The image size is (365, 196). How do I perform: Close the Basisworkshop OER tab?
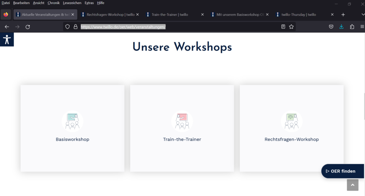point(267,14)
